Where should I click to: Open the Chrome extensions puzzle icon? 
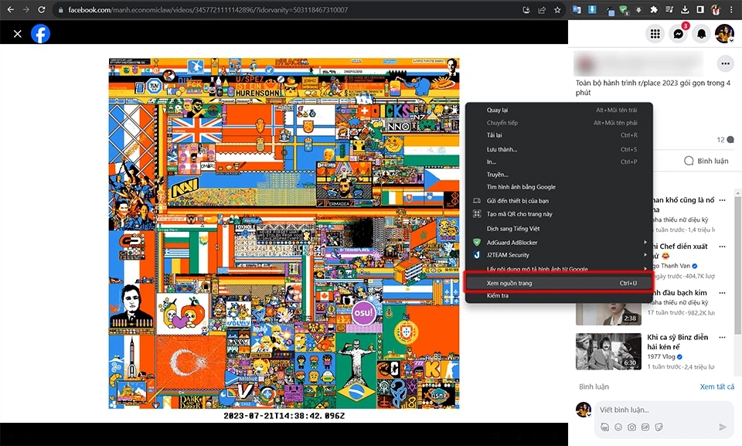tap(653, 9)
